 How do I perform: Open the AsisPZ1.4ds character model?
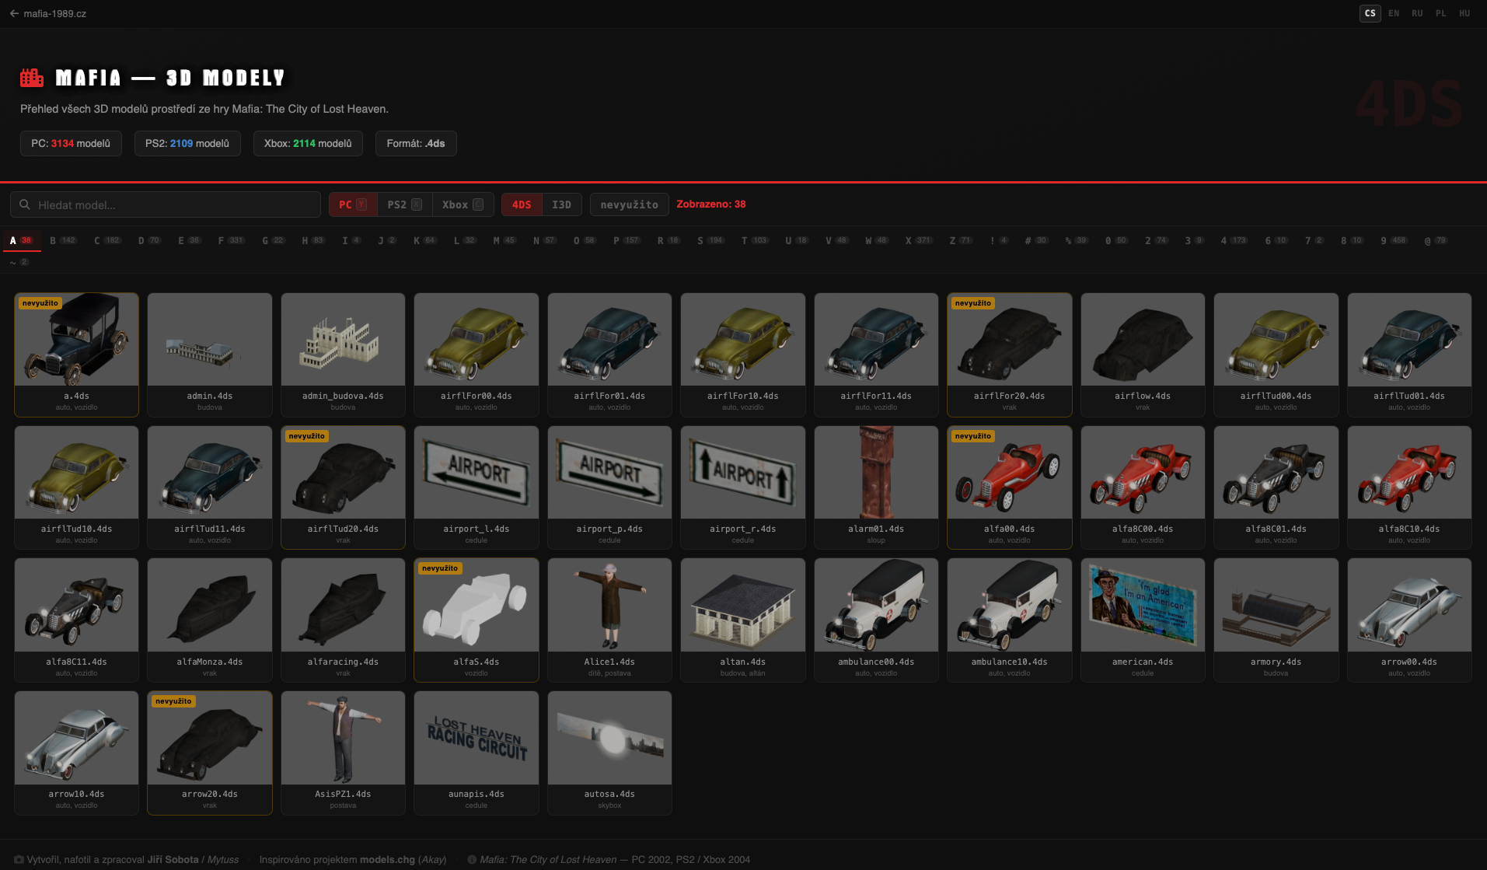(343, 753)
